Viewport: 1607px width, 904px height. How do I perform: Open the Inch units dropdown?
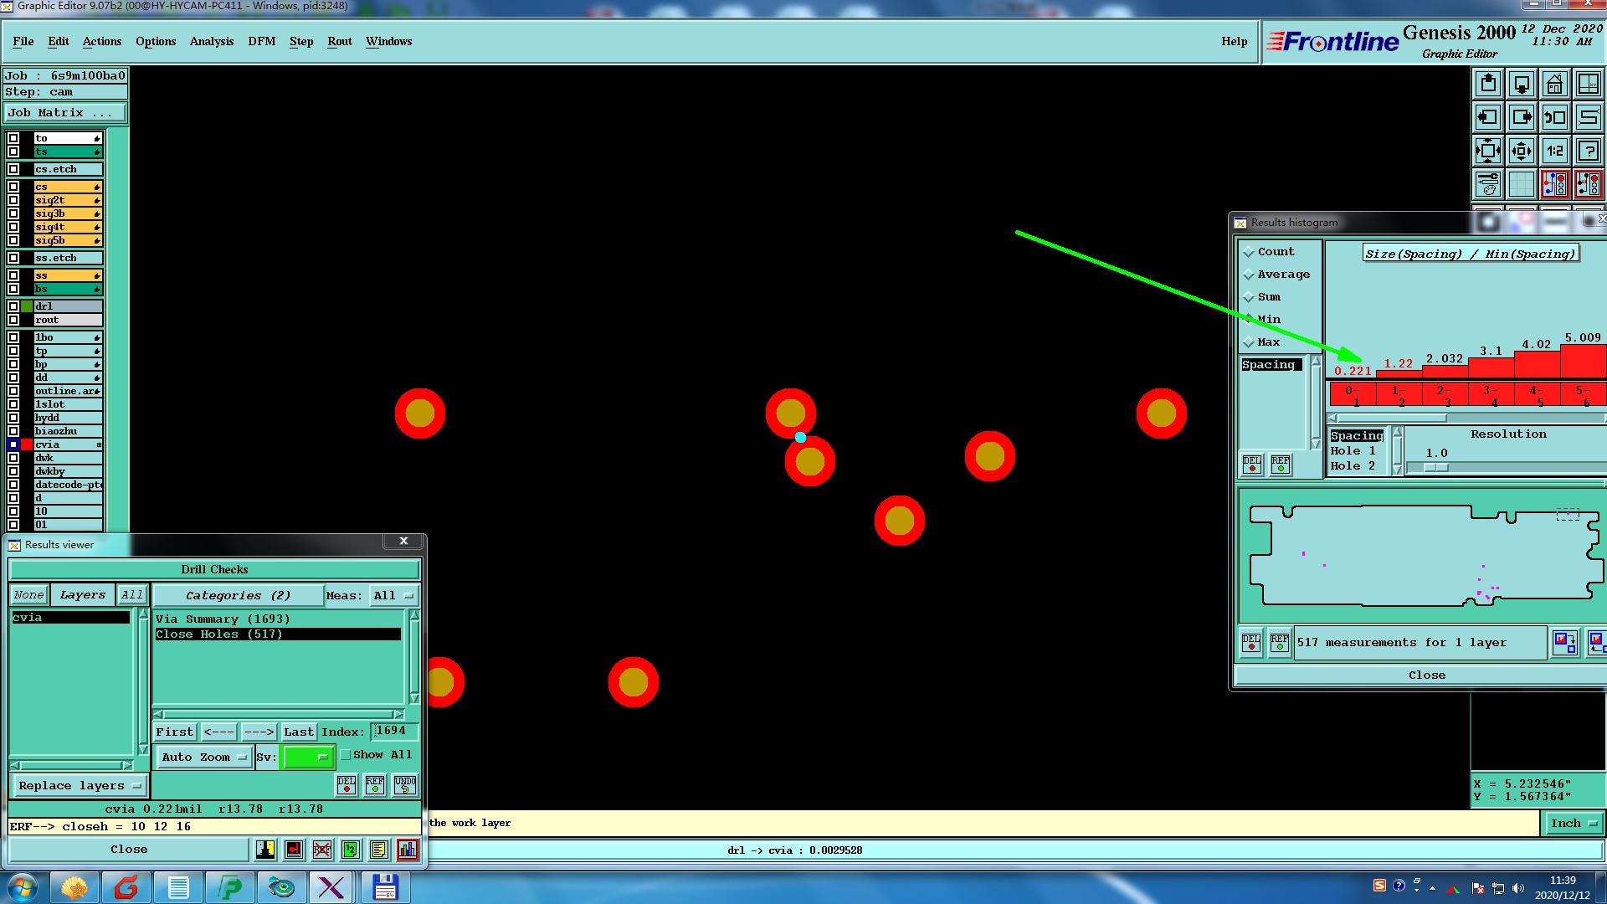pos(1573,824)
